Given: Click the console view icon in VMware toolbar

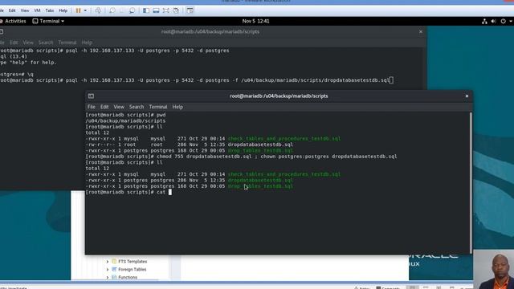Looking at the screenshot, I should click(x=190, y=10).
